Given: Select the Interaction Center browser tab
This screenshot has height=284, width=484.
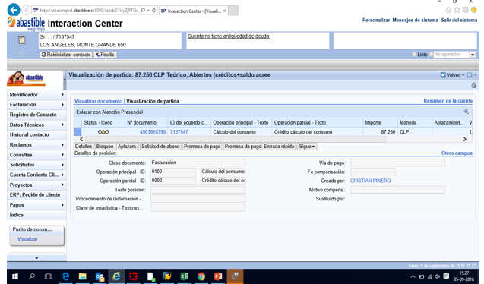Looking at the screenshot, I should point(194,11).
